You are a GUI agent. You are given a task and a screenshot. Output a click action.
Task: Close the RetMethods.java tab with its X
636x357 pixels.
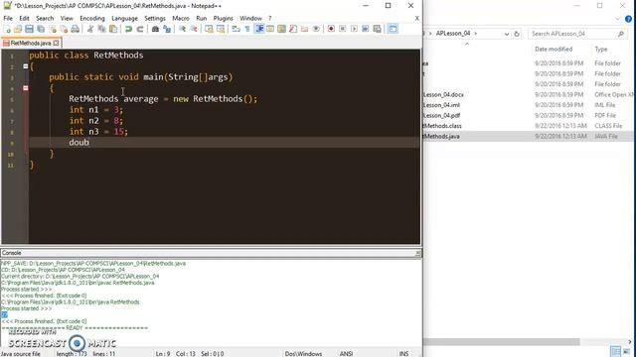pos(56,43)
